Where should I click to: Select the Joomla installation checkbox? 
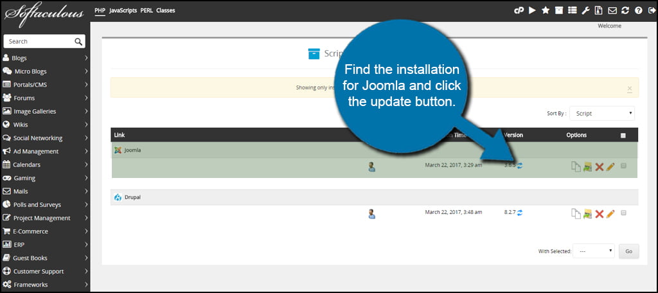[623, 166]
